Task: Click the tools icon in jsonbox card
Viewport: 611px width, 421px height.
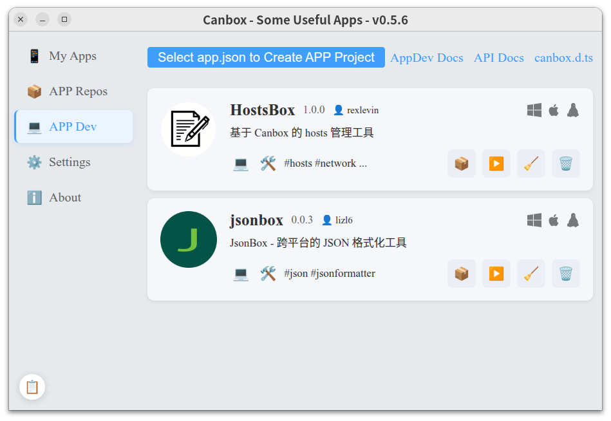Action: [x=268, y=274]
